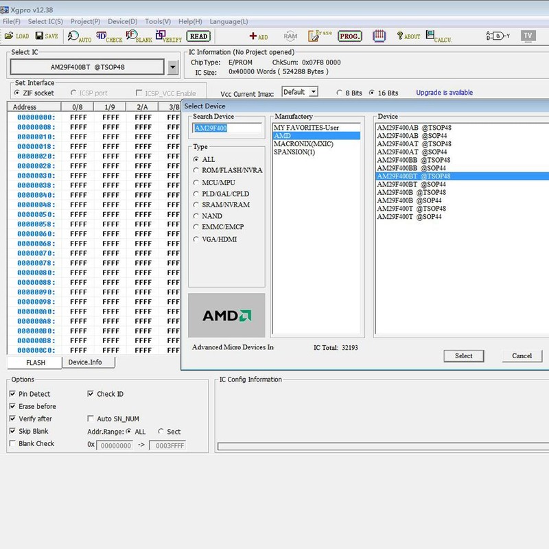Viewport: 549px width, 549px height.
Task: Select the PLD/GAL/CPLD type radio button
Action: (x=196, y=194)
